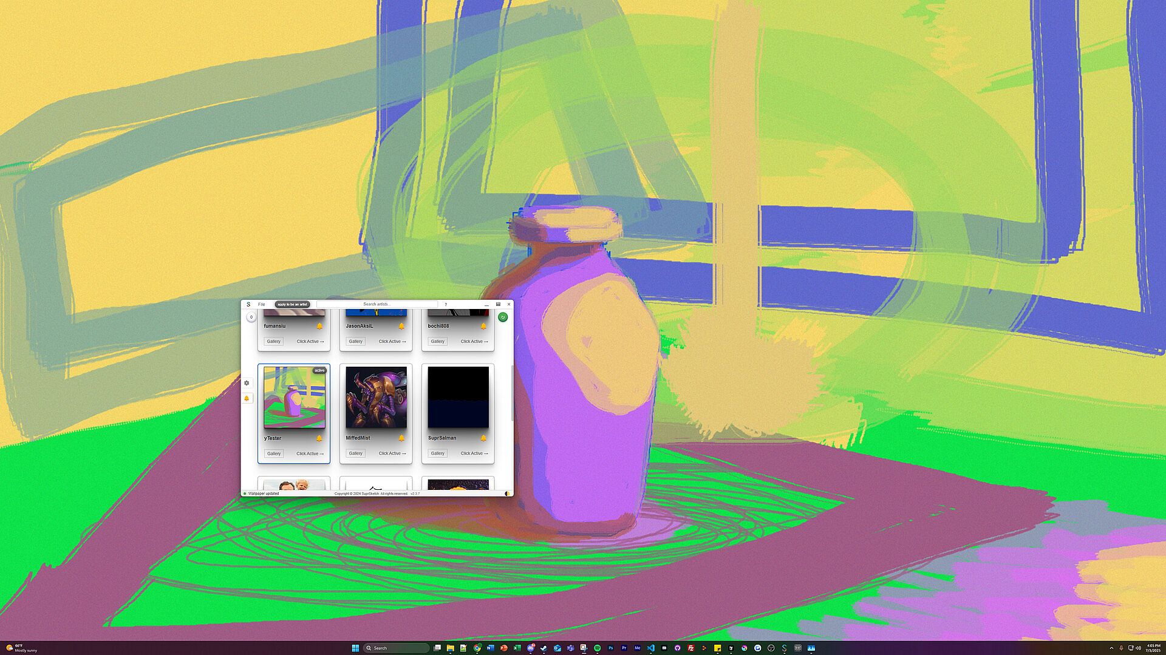Open File Explorer from taskbar
The image size is (1166, 655).
click(450, 648)
